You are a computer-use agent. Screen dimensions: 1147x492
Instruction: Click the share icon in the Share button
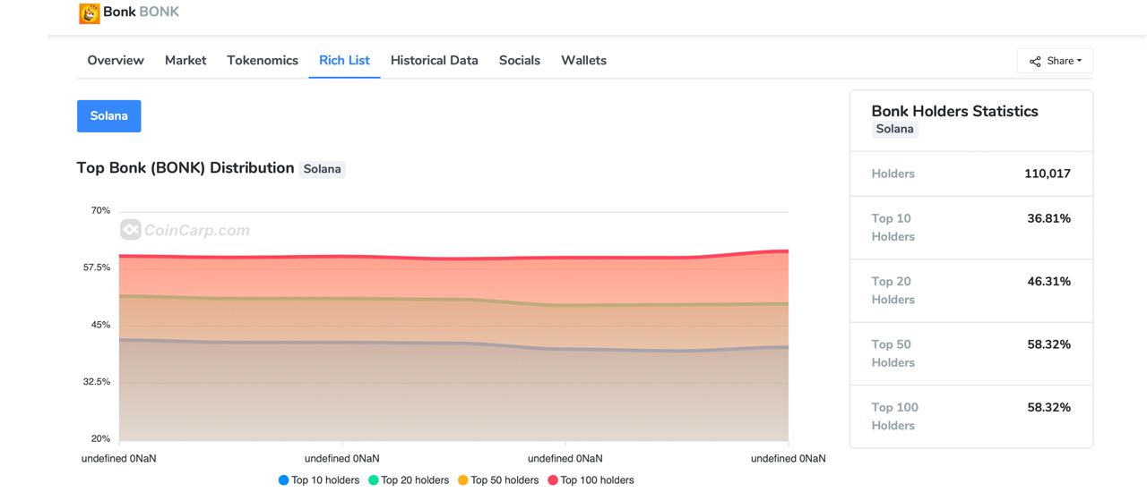1035,61
